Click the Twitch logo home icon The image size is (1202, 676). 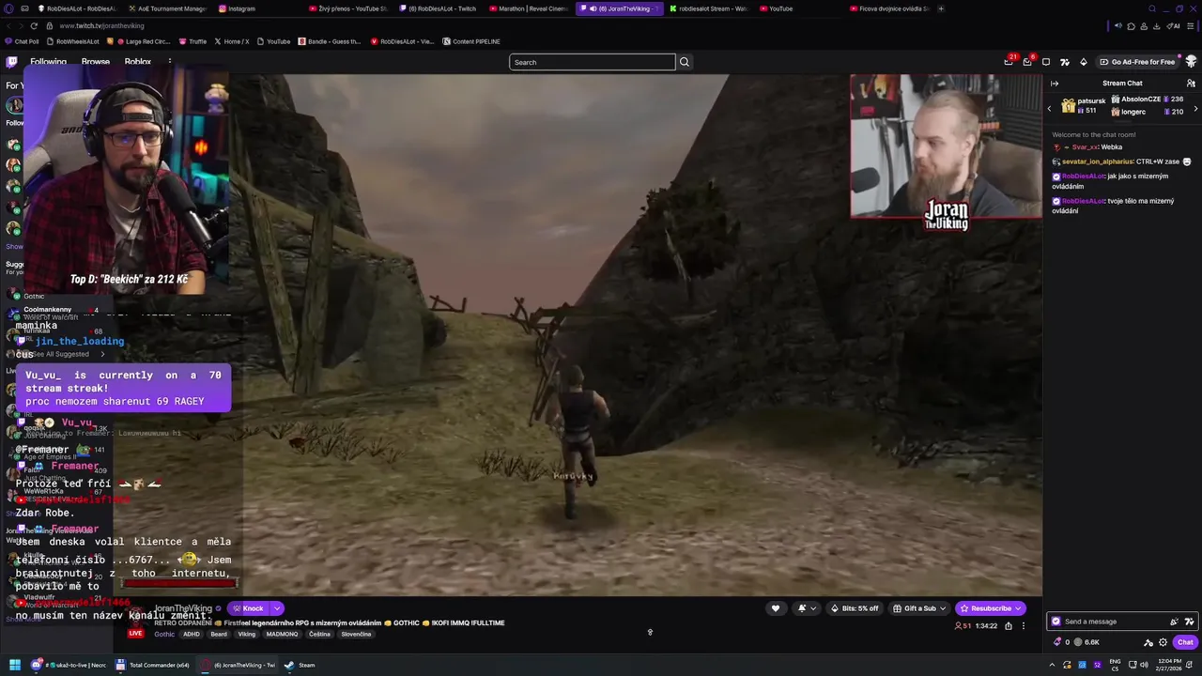(x=11, y=62)
